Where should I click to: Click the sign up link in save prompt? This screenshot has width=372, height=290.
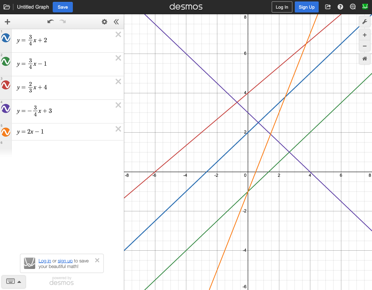65,261
